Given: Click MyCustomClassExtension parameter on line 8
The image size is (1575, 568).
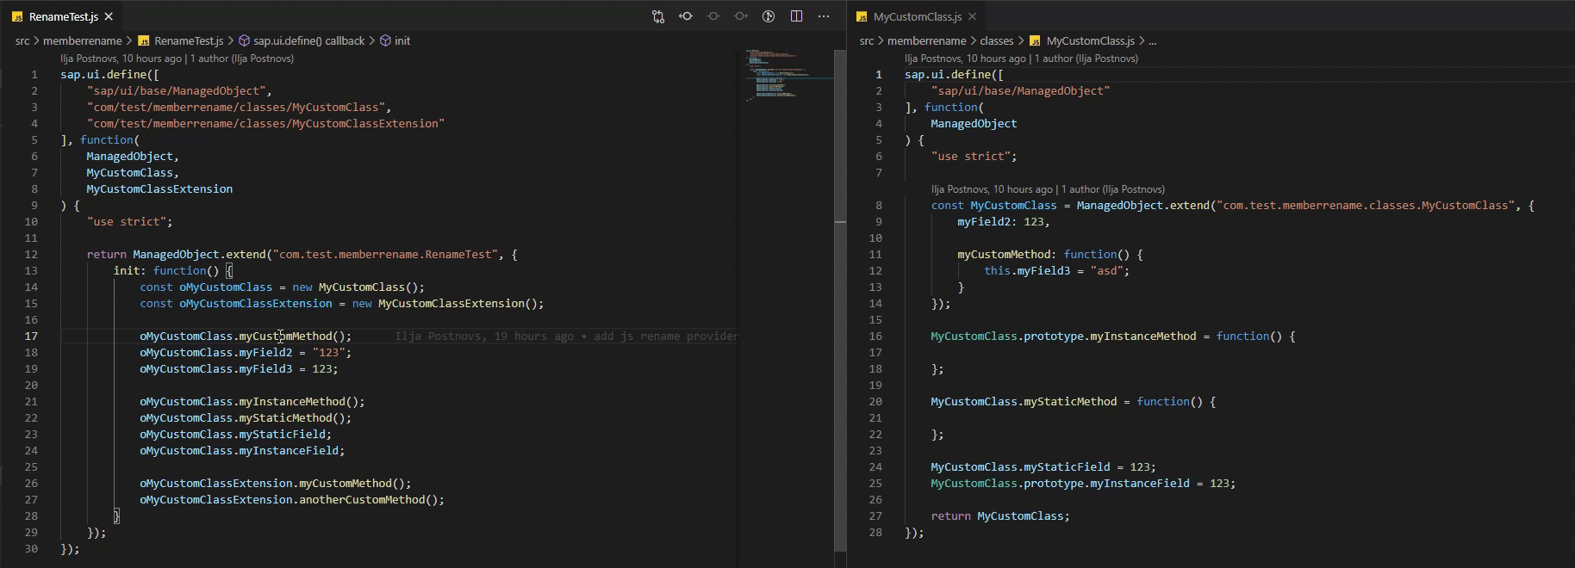Looking at the screenshot, I should pos(159,189).
